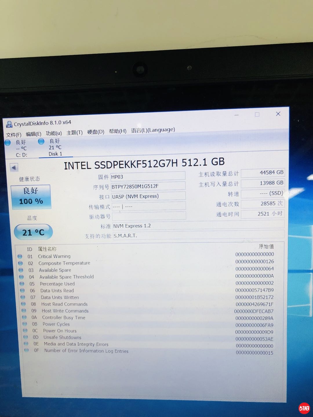
Task: Select the Data Units Written attribute name
Action: [60, 297]
